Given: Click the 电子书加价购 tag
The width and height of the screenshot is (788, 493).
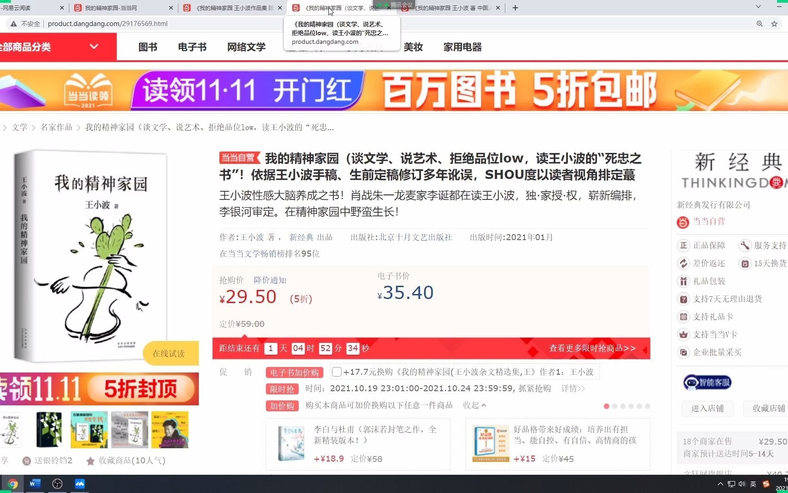Looking at the screenshot, I should (x=295, y=372).
